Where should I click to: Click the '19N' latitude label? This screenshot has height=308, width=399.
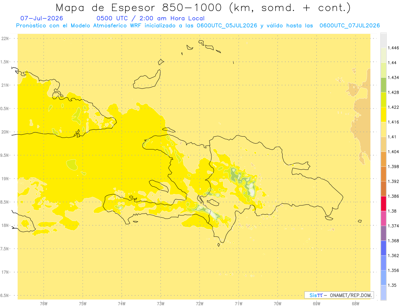click(5, 179)
